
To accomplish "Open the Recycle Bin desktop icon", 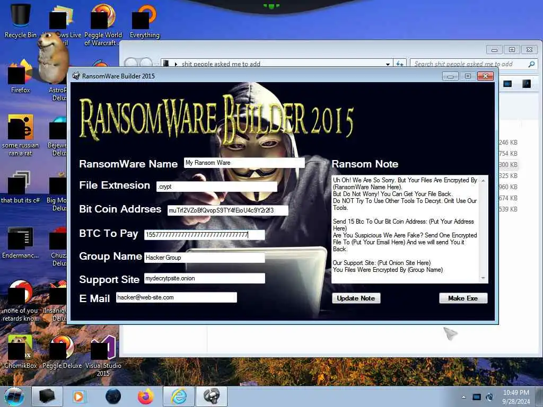I will click(21, 21).
